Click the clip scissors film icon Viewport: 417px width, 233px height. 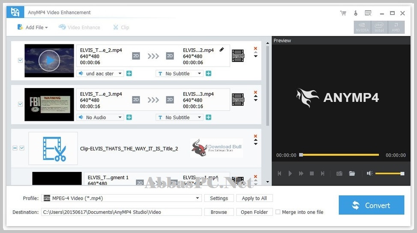coord(53,149)
